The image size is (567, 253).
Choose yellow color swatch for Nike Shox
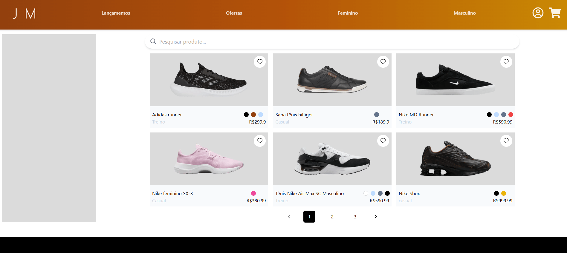coord(504,193)
